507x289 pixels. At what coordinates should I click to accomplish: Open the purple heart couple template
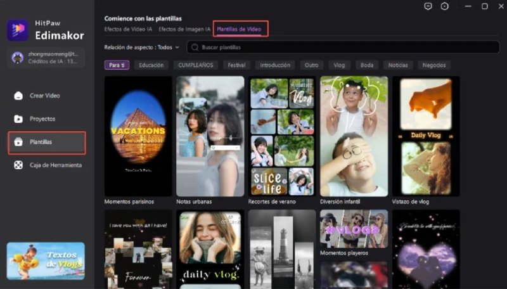pyautogui.click(x=426, y=249)
